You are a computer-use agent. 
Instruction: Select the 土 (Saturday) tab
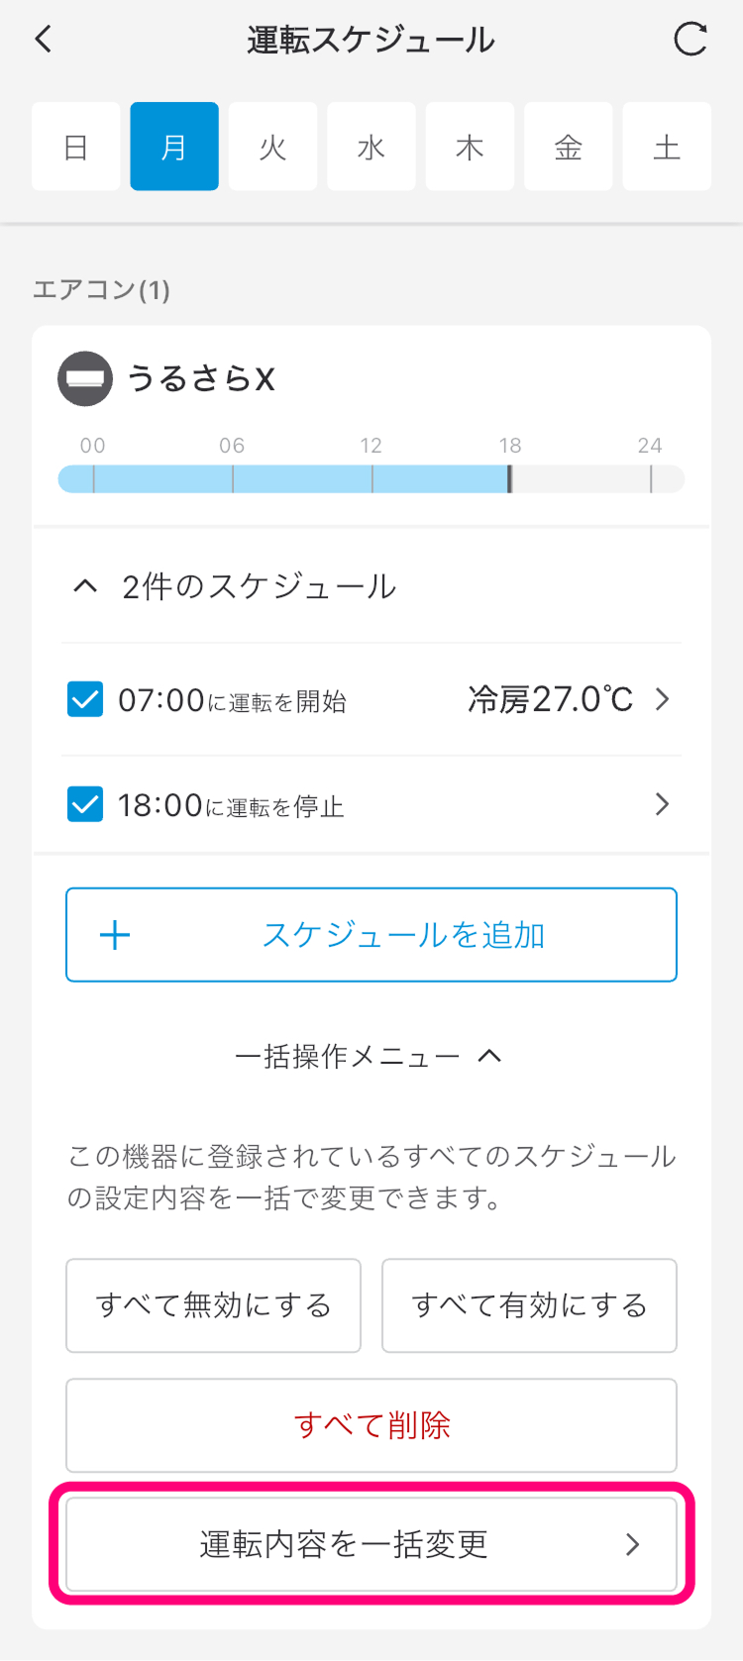point(666,147)
